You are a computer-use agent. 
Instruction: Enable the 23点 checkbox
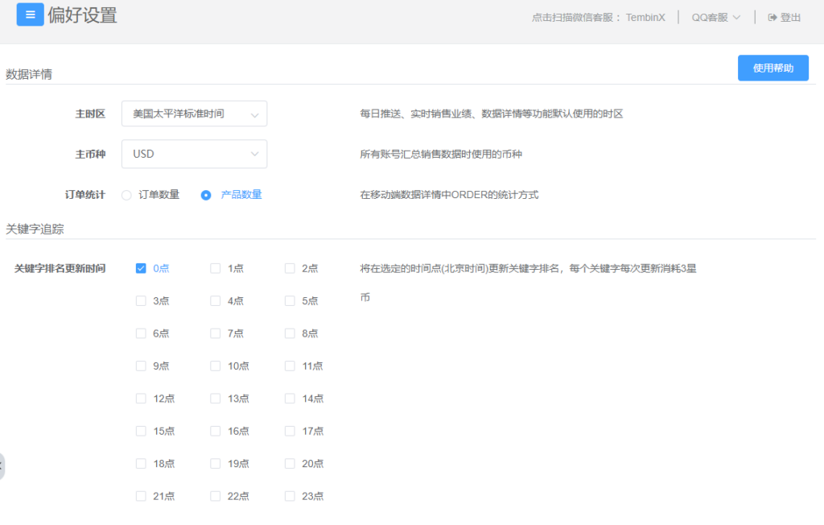tap(290, 496)
